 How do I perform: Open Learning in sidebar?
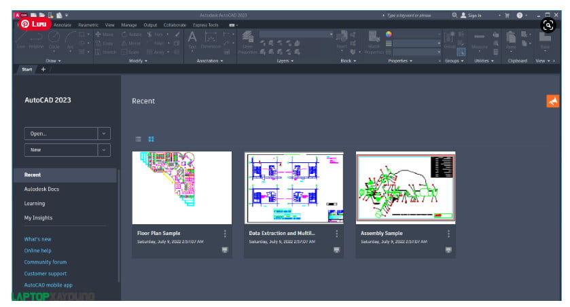pyautogui.click(x=35, y=204)
